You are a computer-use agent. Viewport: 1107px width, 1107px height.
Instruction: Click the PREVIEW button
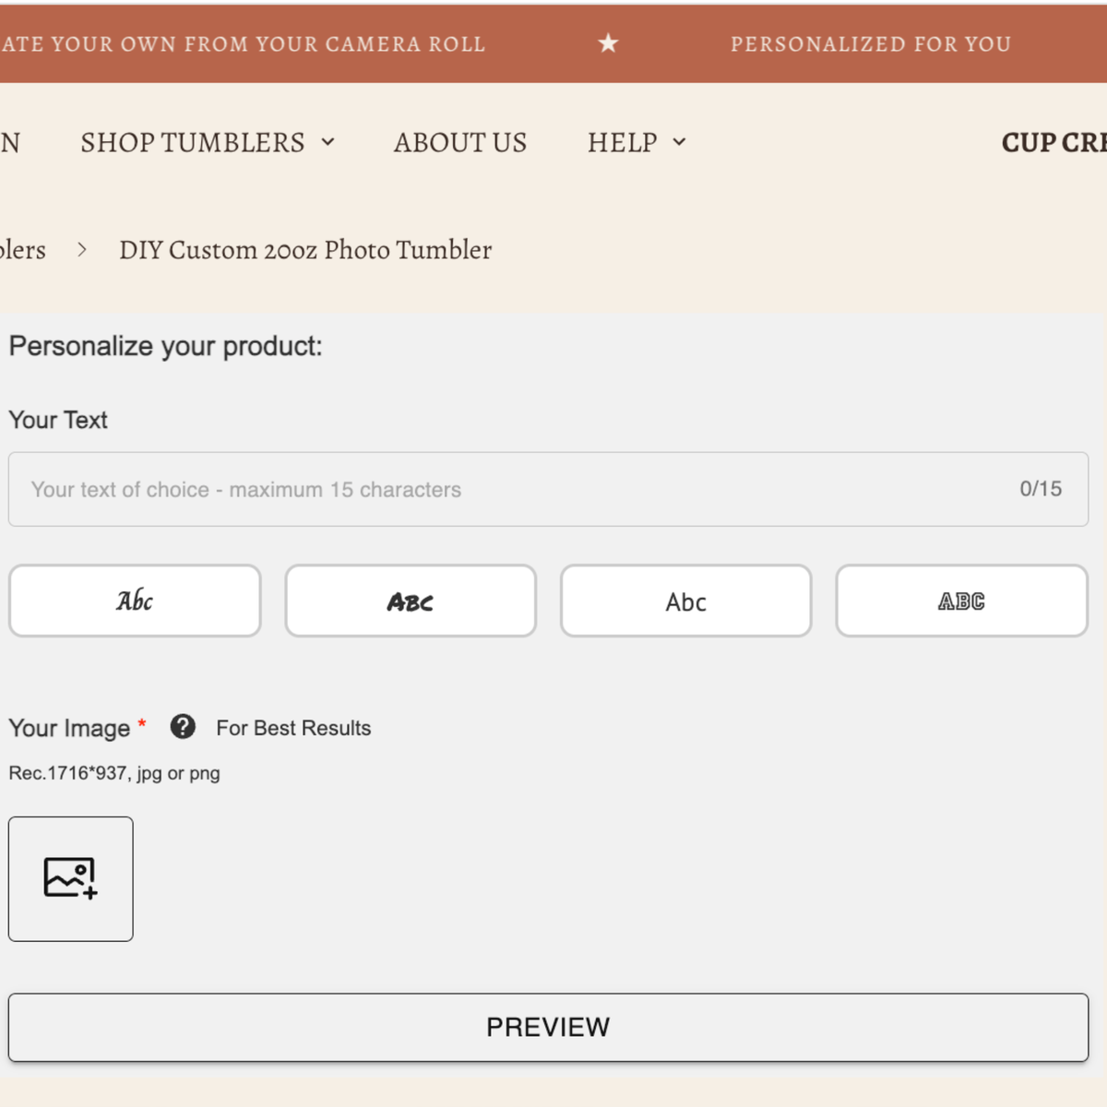click(548, 1027)
